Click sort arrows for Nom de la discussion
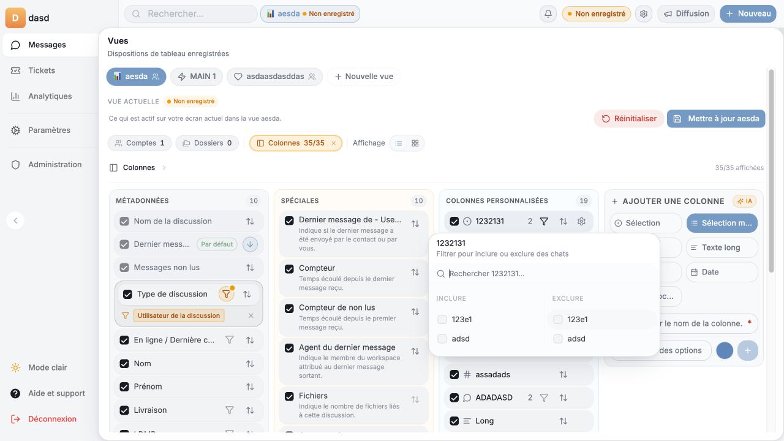The image size is (784, 441). pyautogui.click(x=250, y=221)
